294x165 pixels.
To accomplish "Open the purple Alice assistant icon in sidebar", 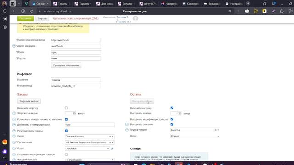I will 5,152.
